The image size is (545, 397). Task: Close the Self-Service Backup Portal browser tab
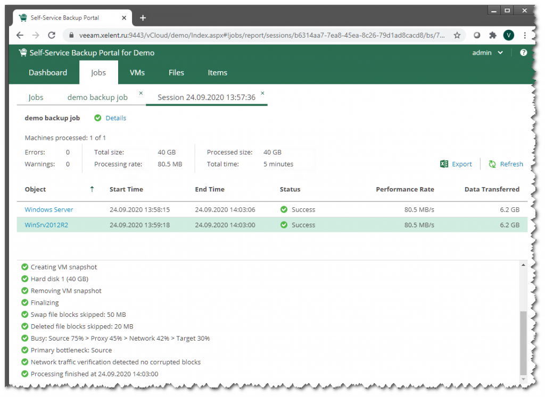[124, 18]
